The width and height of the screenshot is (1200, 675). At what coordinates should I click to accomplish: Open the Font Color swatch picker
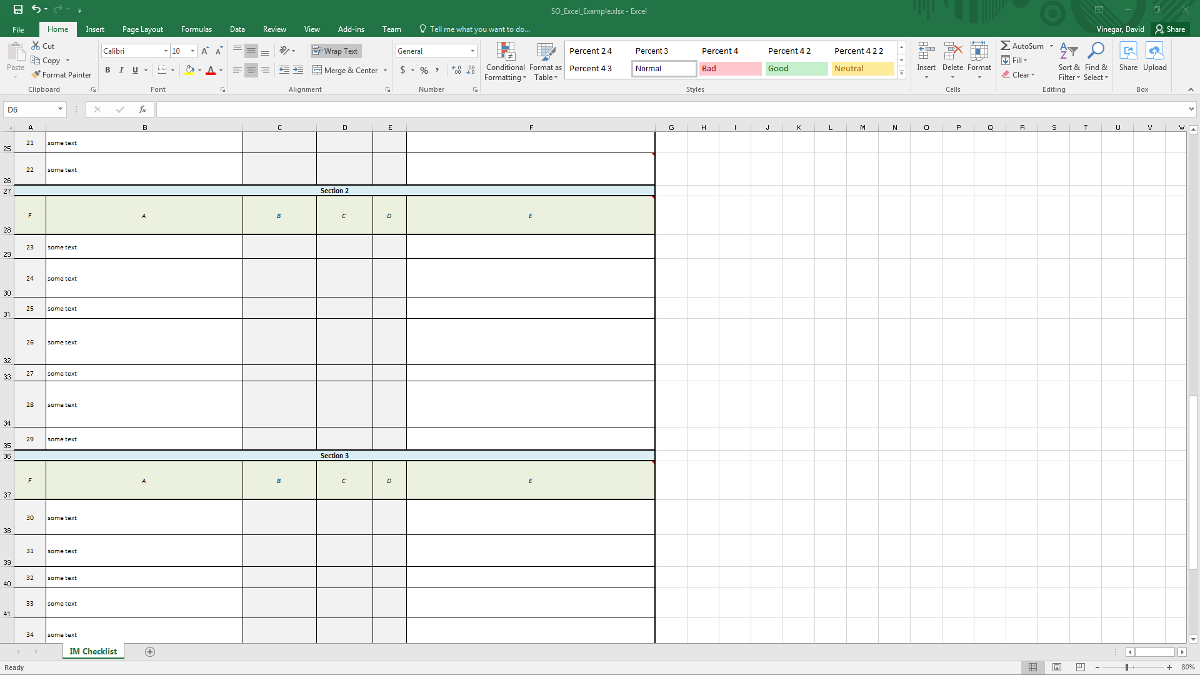(220, 71)
